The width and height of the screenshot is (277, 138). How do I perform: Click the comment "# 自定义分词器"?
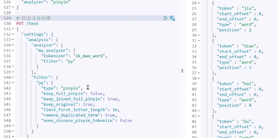(33, 18)
